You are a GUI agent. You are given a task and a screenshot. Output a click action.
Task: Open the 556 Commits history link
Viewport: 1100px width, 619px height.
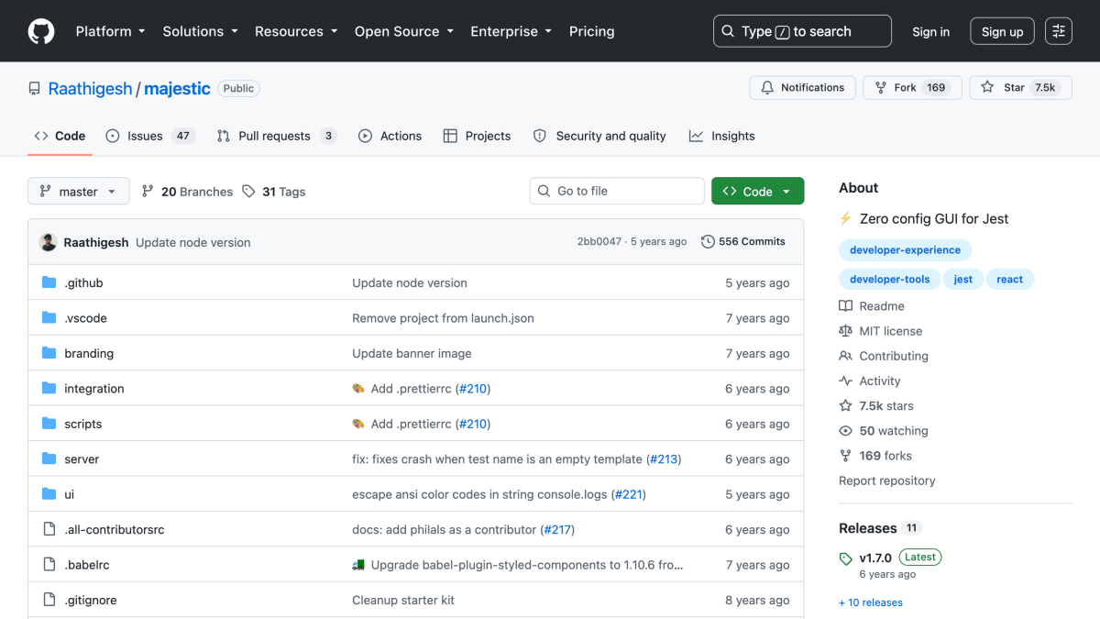[x=743, y=242]
